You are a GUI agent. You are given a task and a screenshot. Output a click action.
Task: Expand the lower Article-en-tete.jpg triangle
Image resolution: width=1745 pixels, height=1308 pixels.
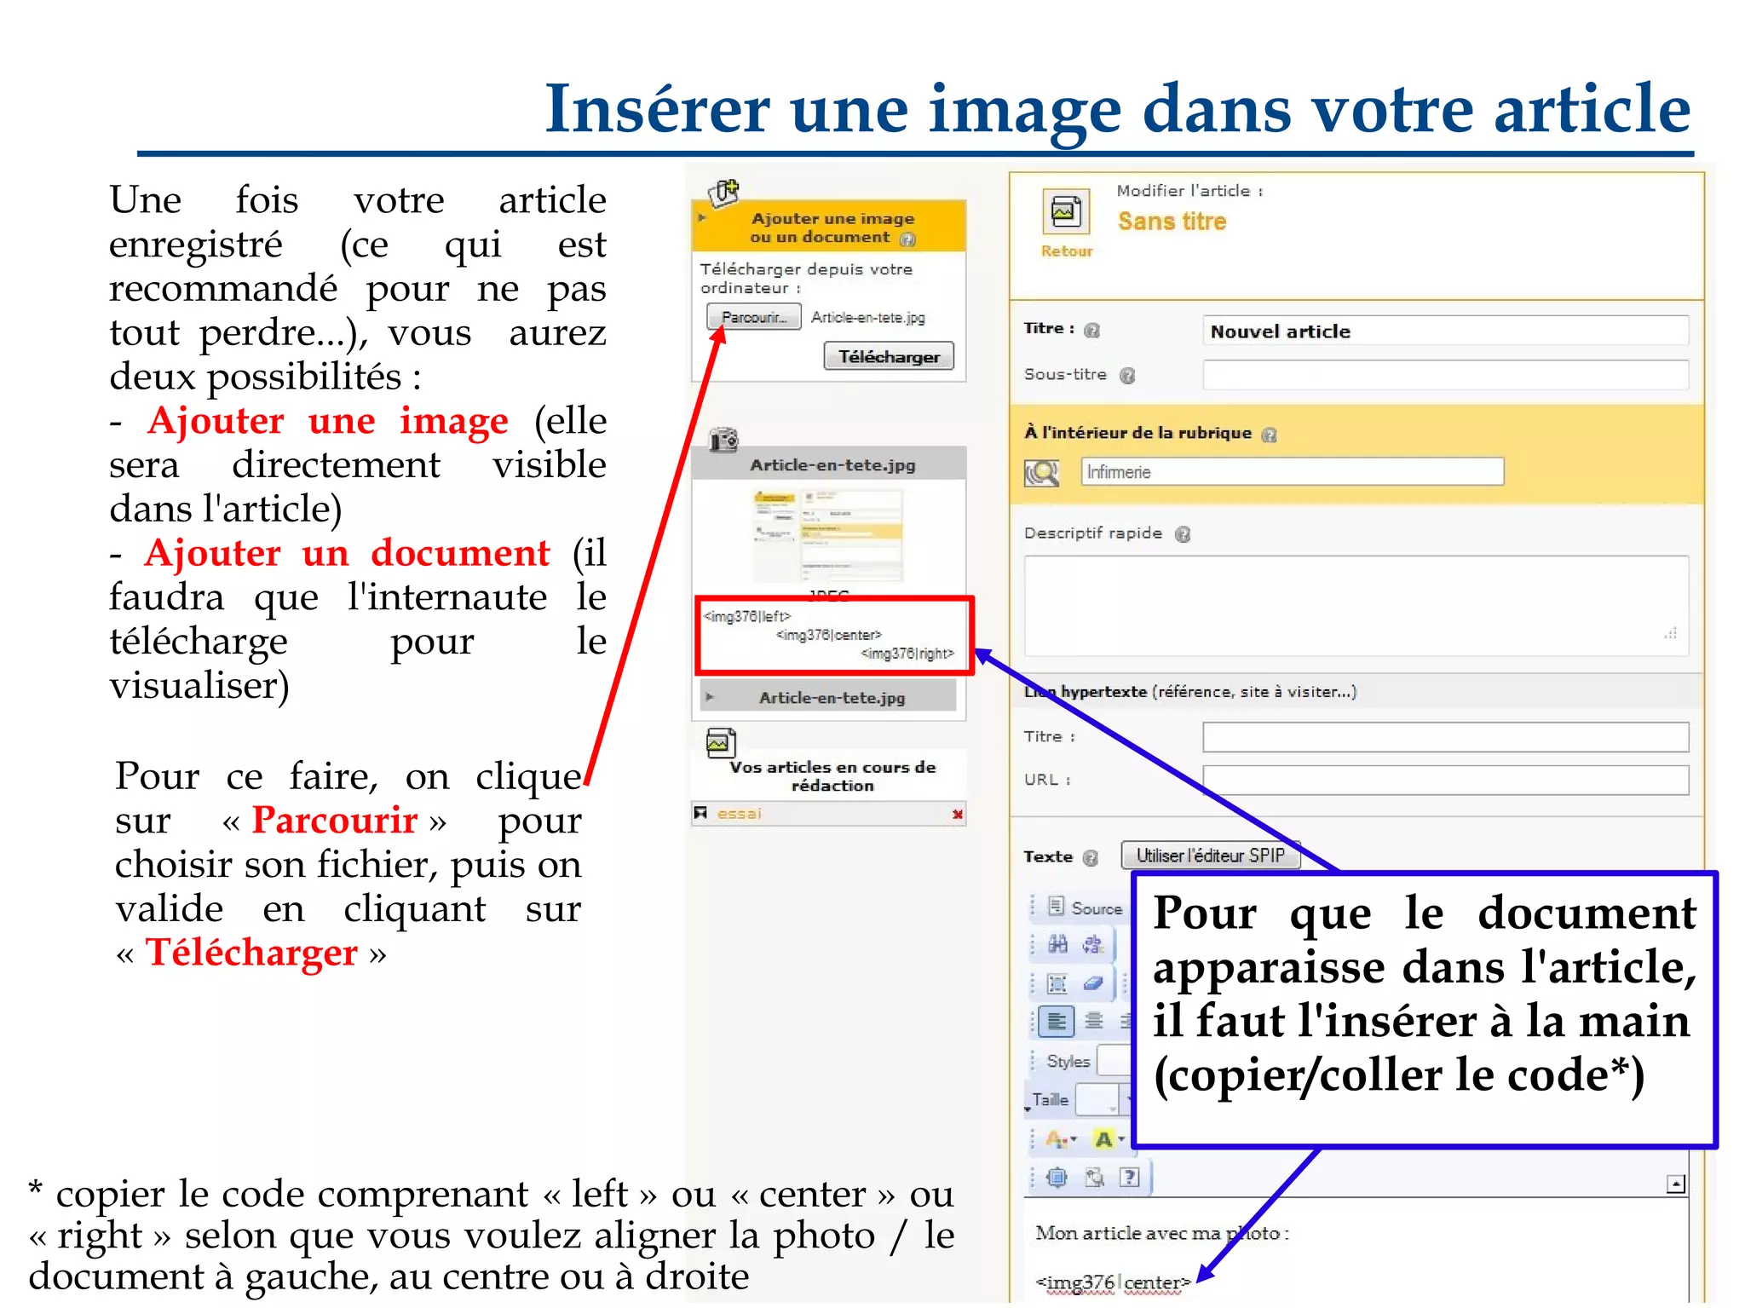click(709, 697)
